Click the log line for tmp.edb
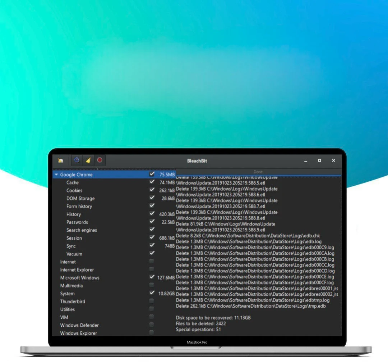The height and width of the screenshot is (362, 388). [251, 306]
